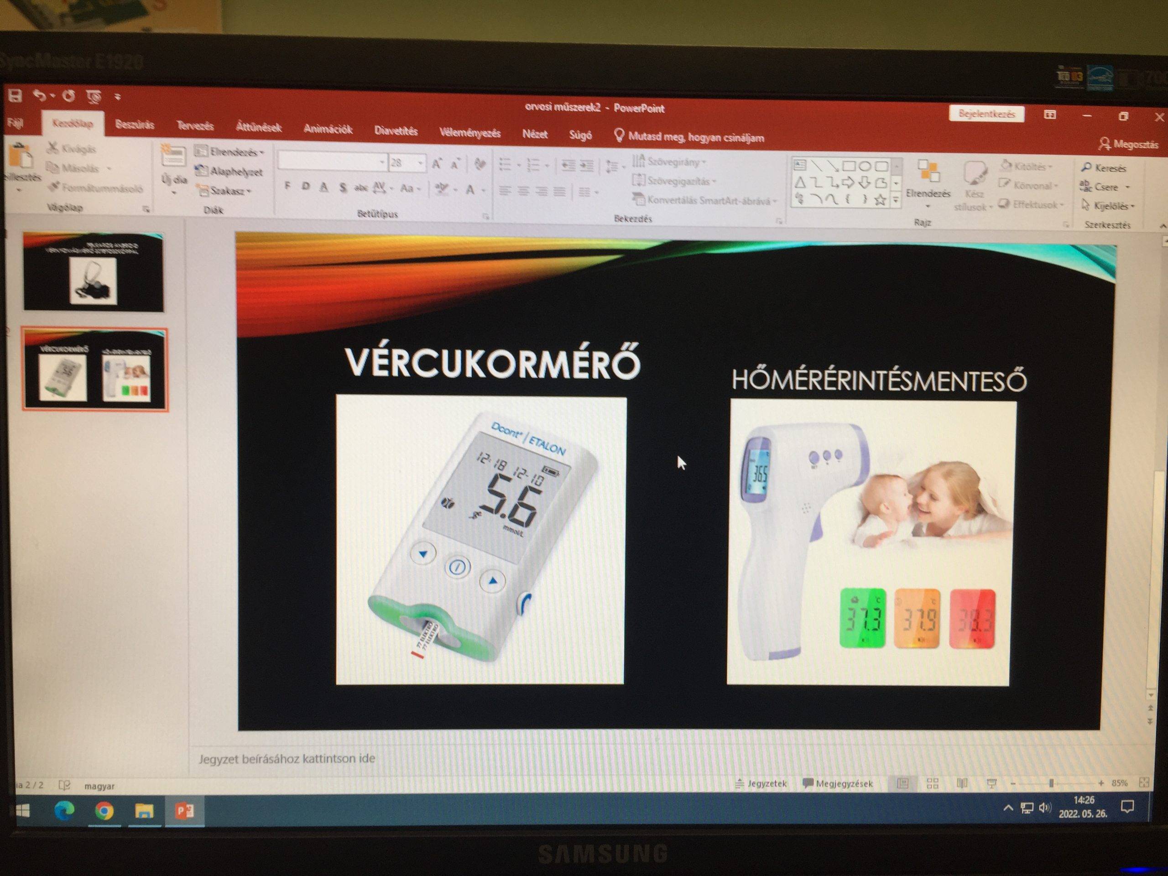Click the Bejelentkezés sign-in button
Image resolution: width=1168 pixels, height=876 pixels.
(986, 114)
